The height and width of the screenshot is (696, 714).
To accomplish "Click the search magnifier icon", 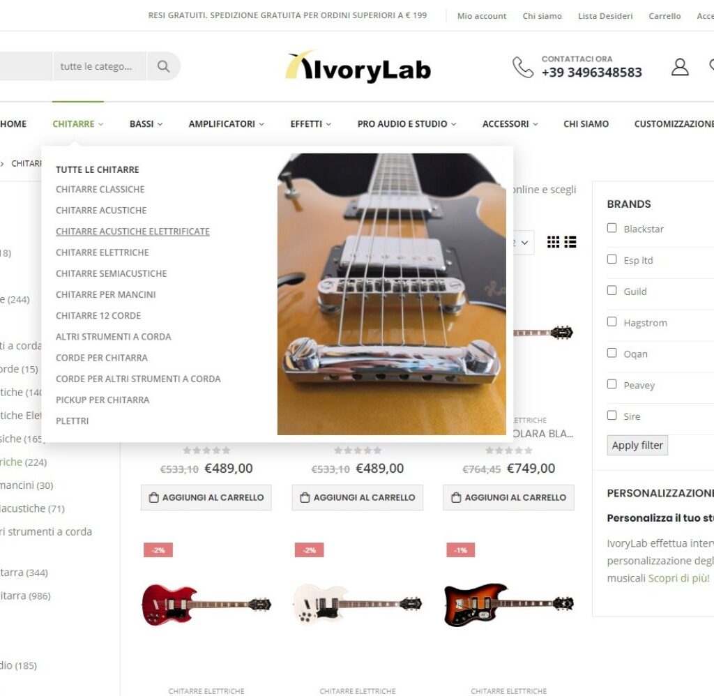I will coord(163,66).
